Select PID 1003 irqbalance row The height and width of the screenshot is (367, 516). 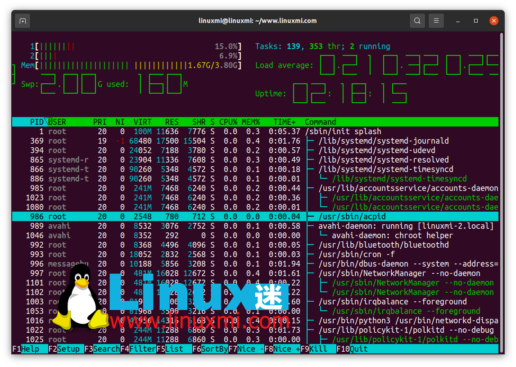tap(255, 302)
